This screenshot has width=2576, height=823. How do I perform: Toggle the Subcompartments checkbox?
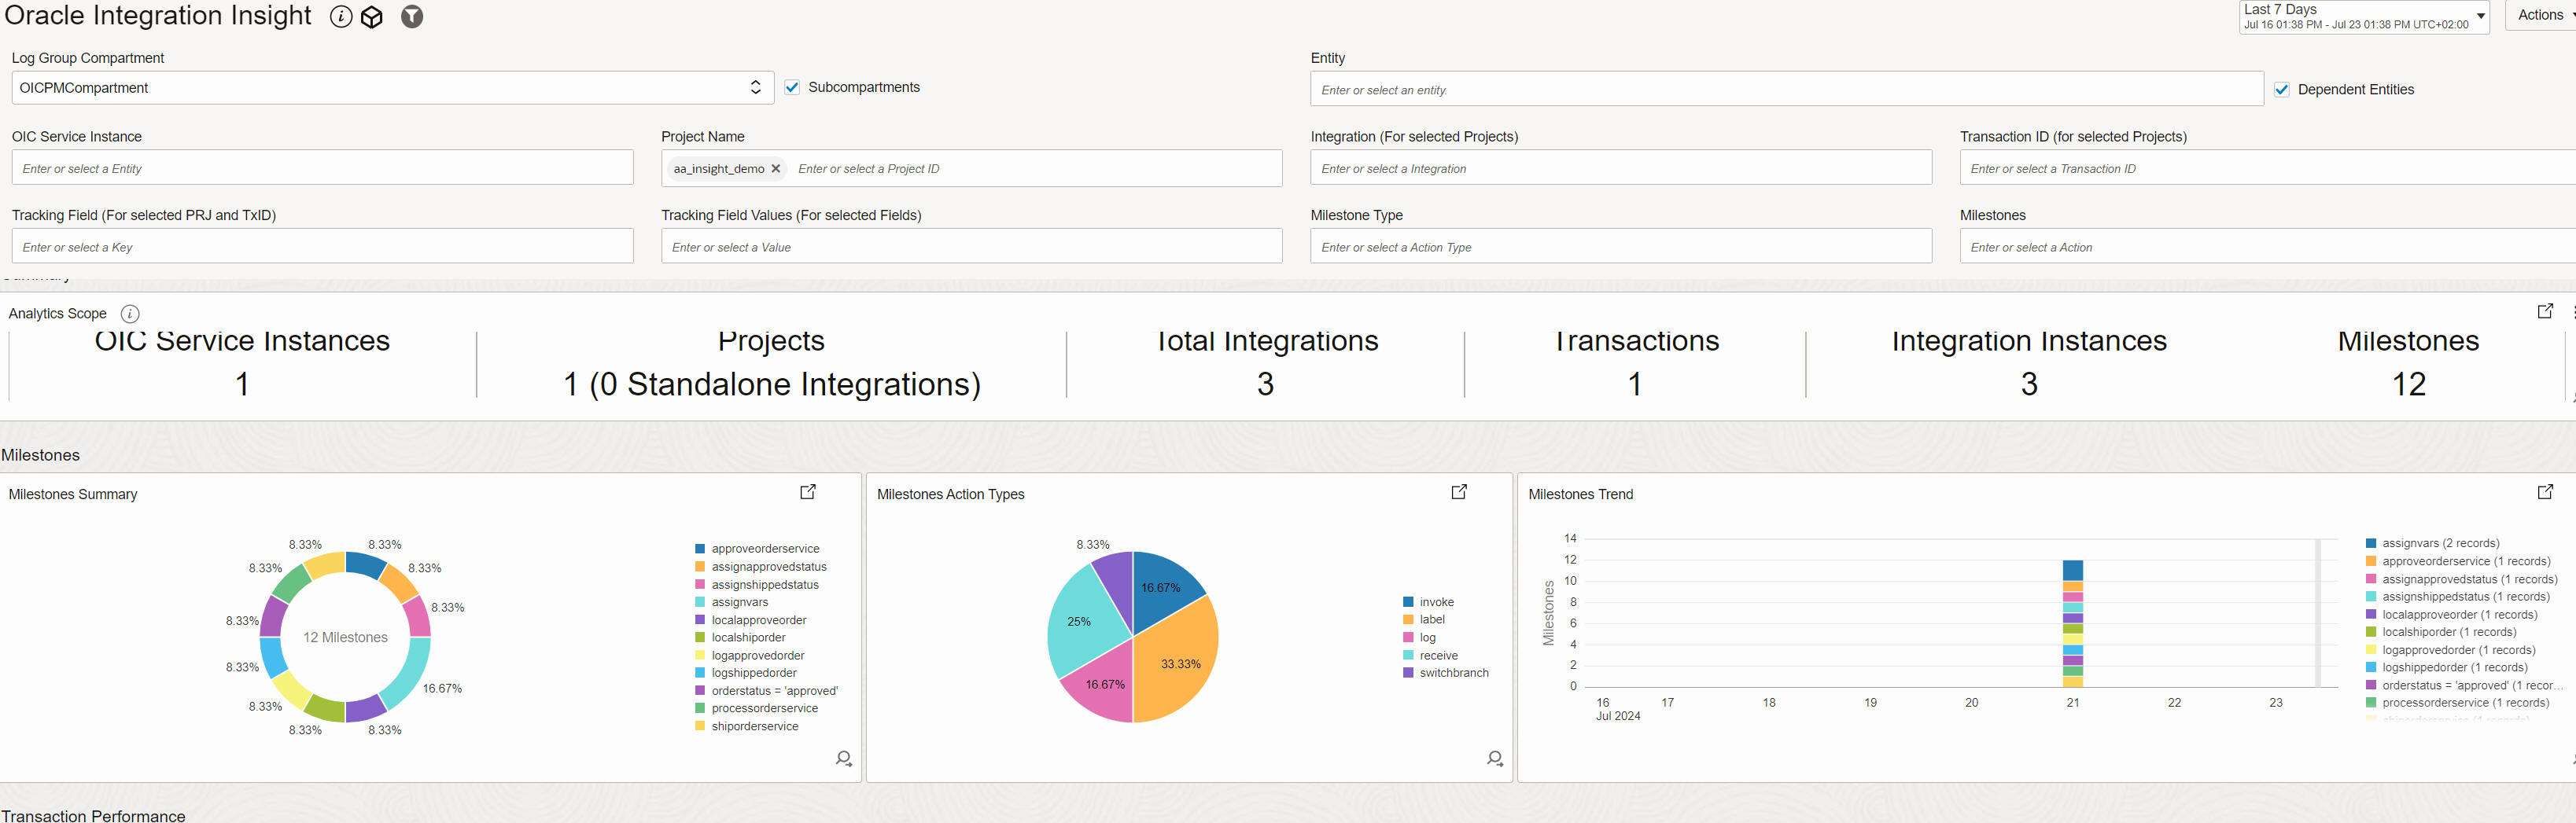[792, 88]
